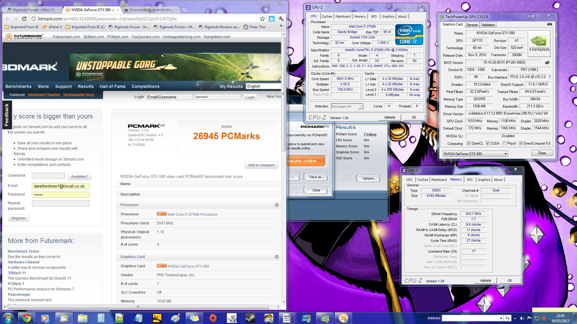577x324 pixels.
Task: Toggle the PhysX checkbox in GPU-Z
Action: (505, 143)
